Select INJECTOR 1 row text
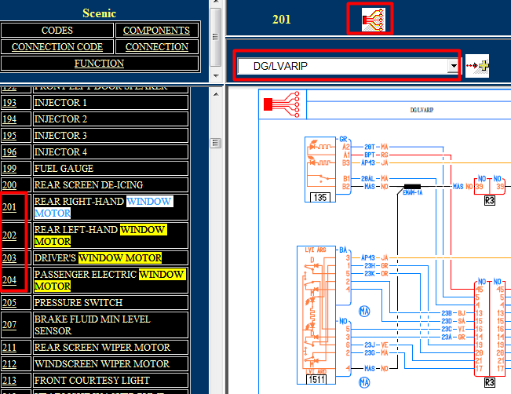 [x=60, y=103]
